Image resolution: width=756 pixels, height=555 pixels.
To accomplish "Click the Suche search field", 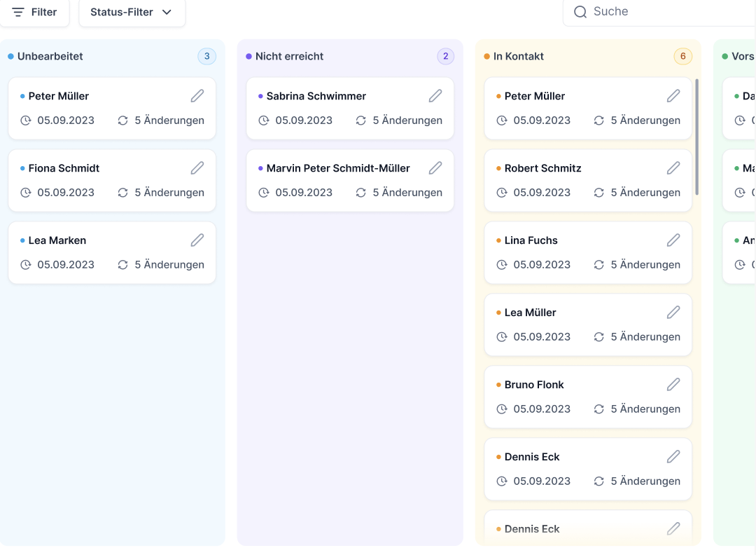I will [x=659, y=12].
